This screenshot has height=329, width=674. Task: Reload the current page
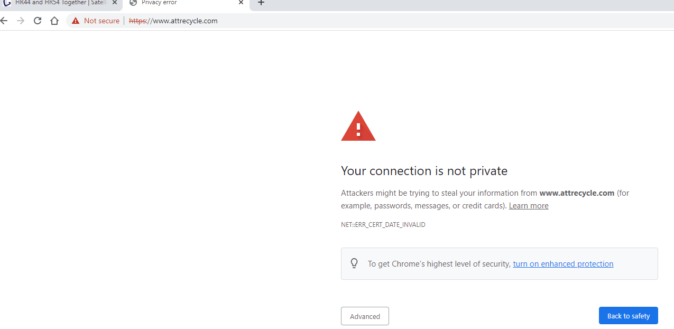tap(37, 21)
